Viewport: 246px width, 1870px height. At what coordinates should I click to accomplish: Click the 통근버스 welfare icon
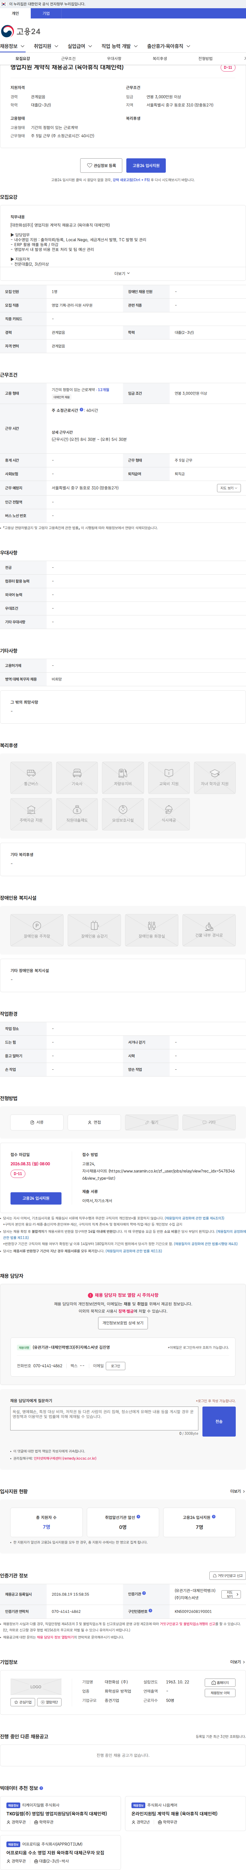(x=31, y=778)
